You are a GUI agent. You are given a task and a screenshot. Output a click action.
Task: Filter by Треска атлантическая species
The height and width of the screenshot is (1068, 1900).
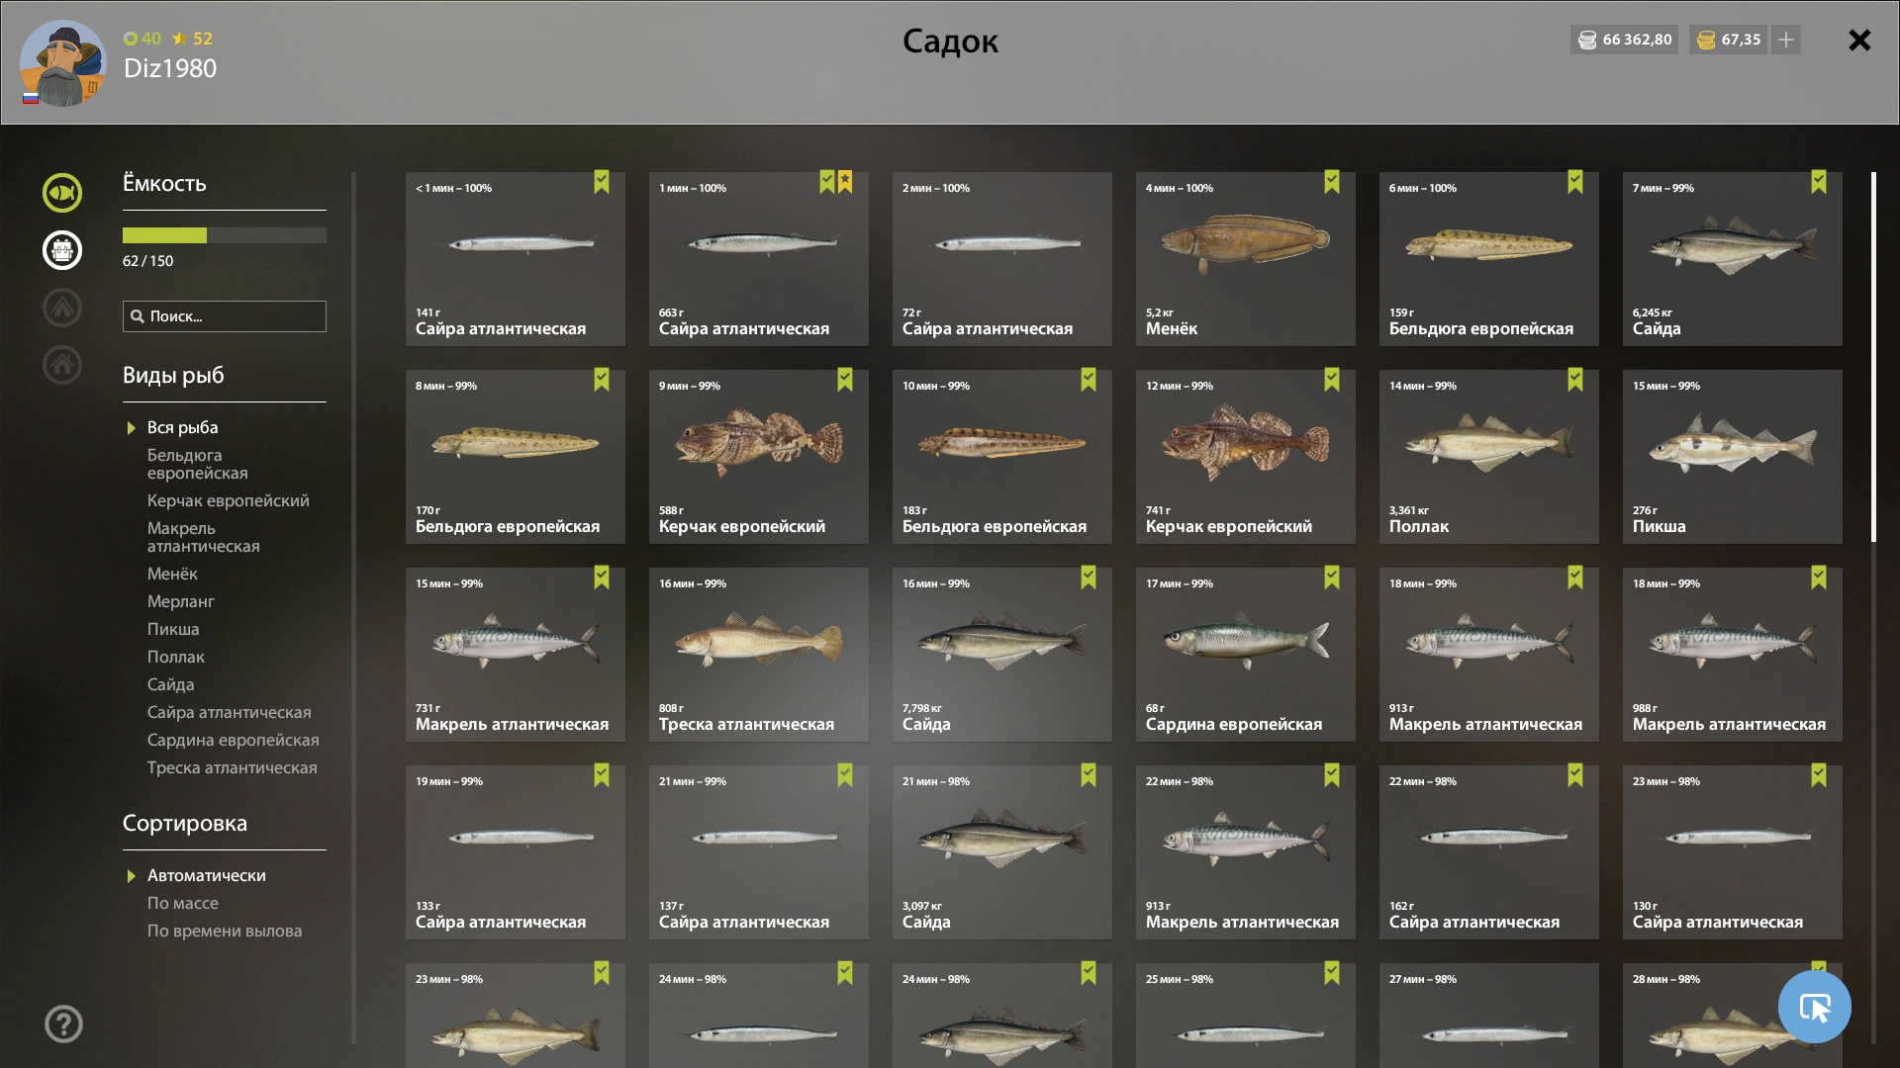coord(233,767)
